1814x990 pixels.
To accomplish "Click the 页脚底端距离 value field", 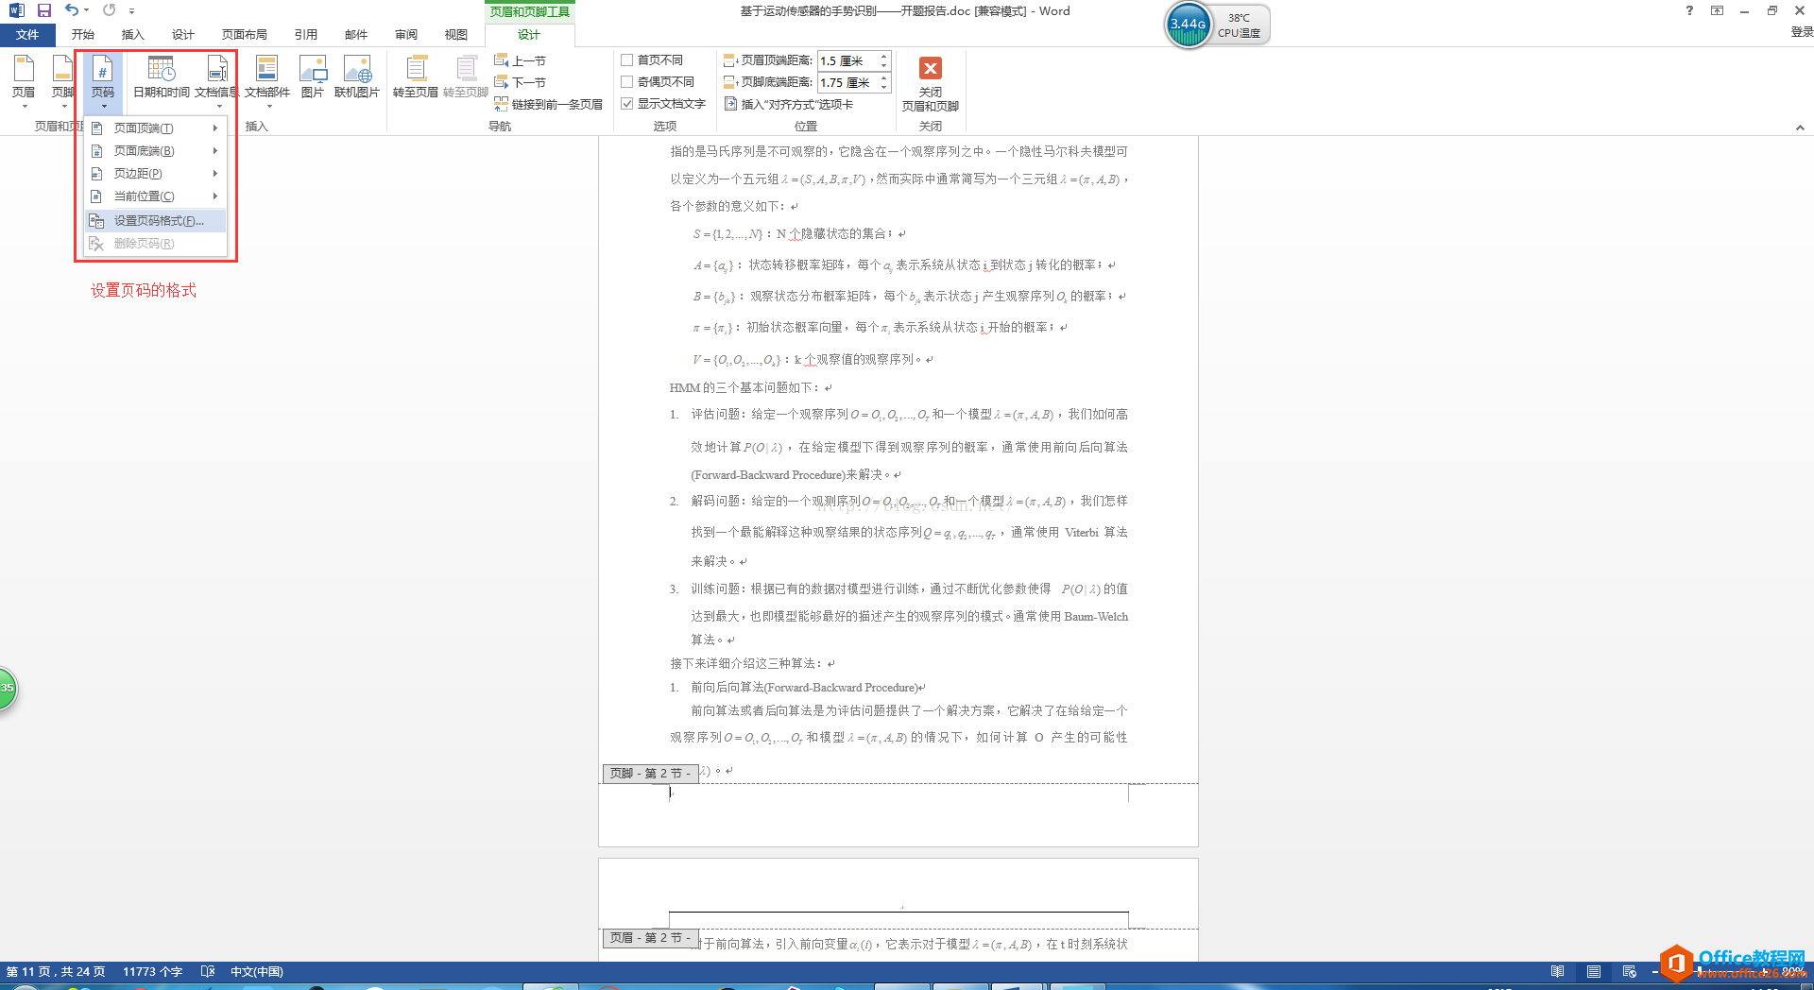I will 847,82.
